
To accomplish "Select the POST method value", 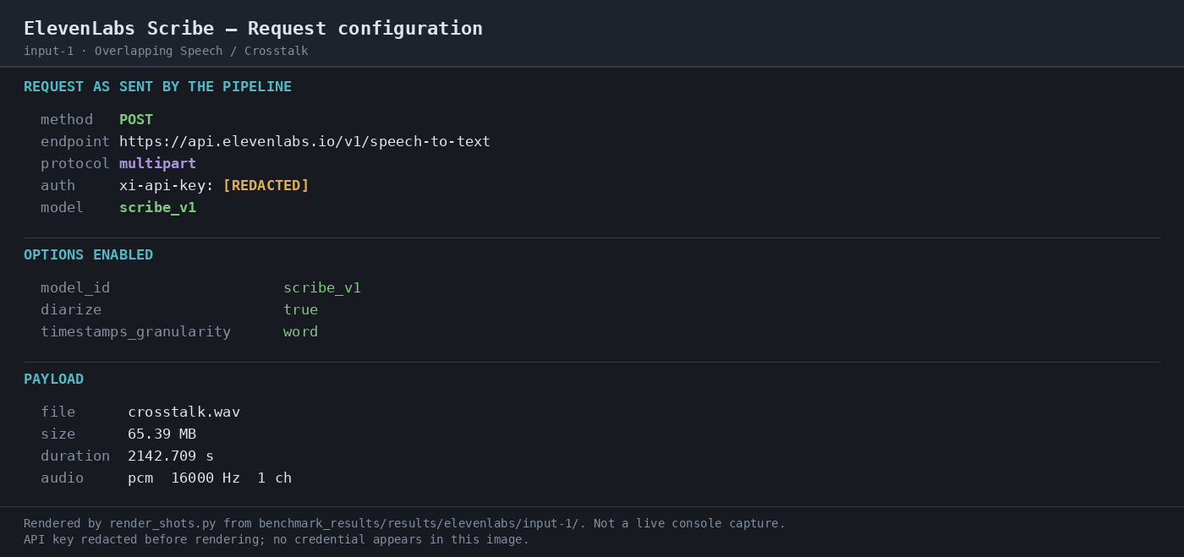I will [136, 119].
